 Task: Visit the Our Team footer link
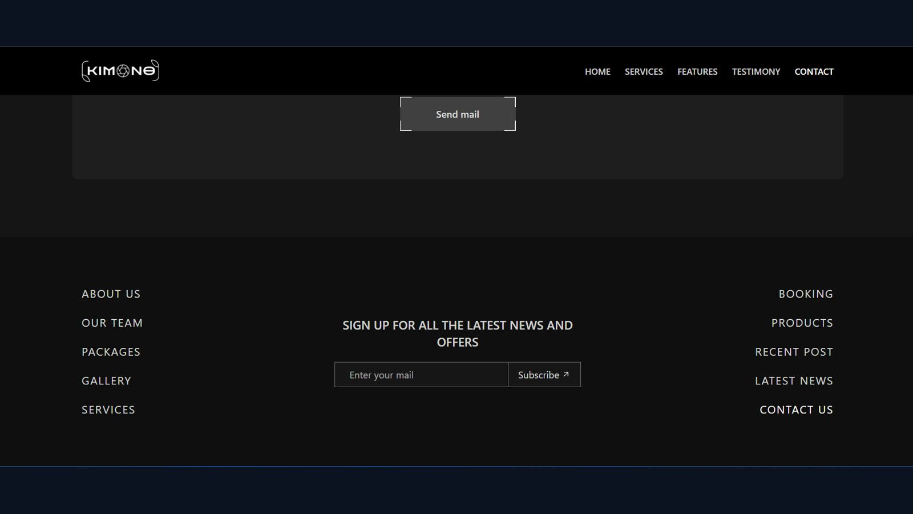tap(112, 323)
